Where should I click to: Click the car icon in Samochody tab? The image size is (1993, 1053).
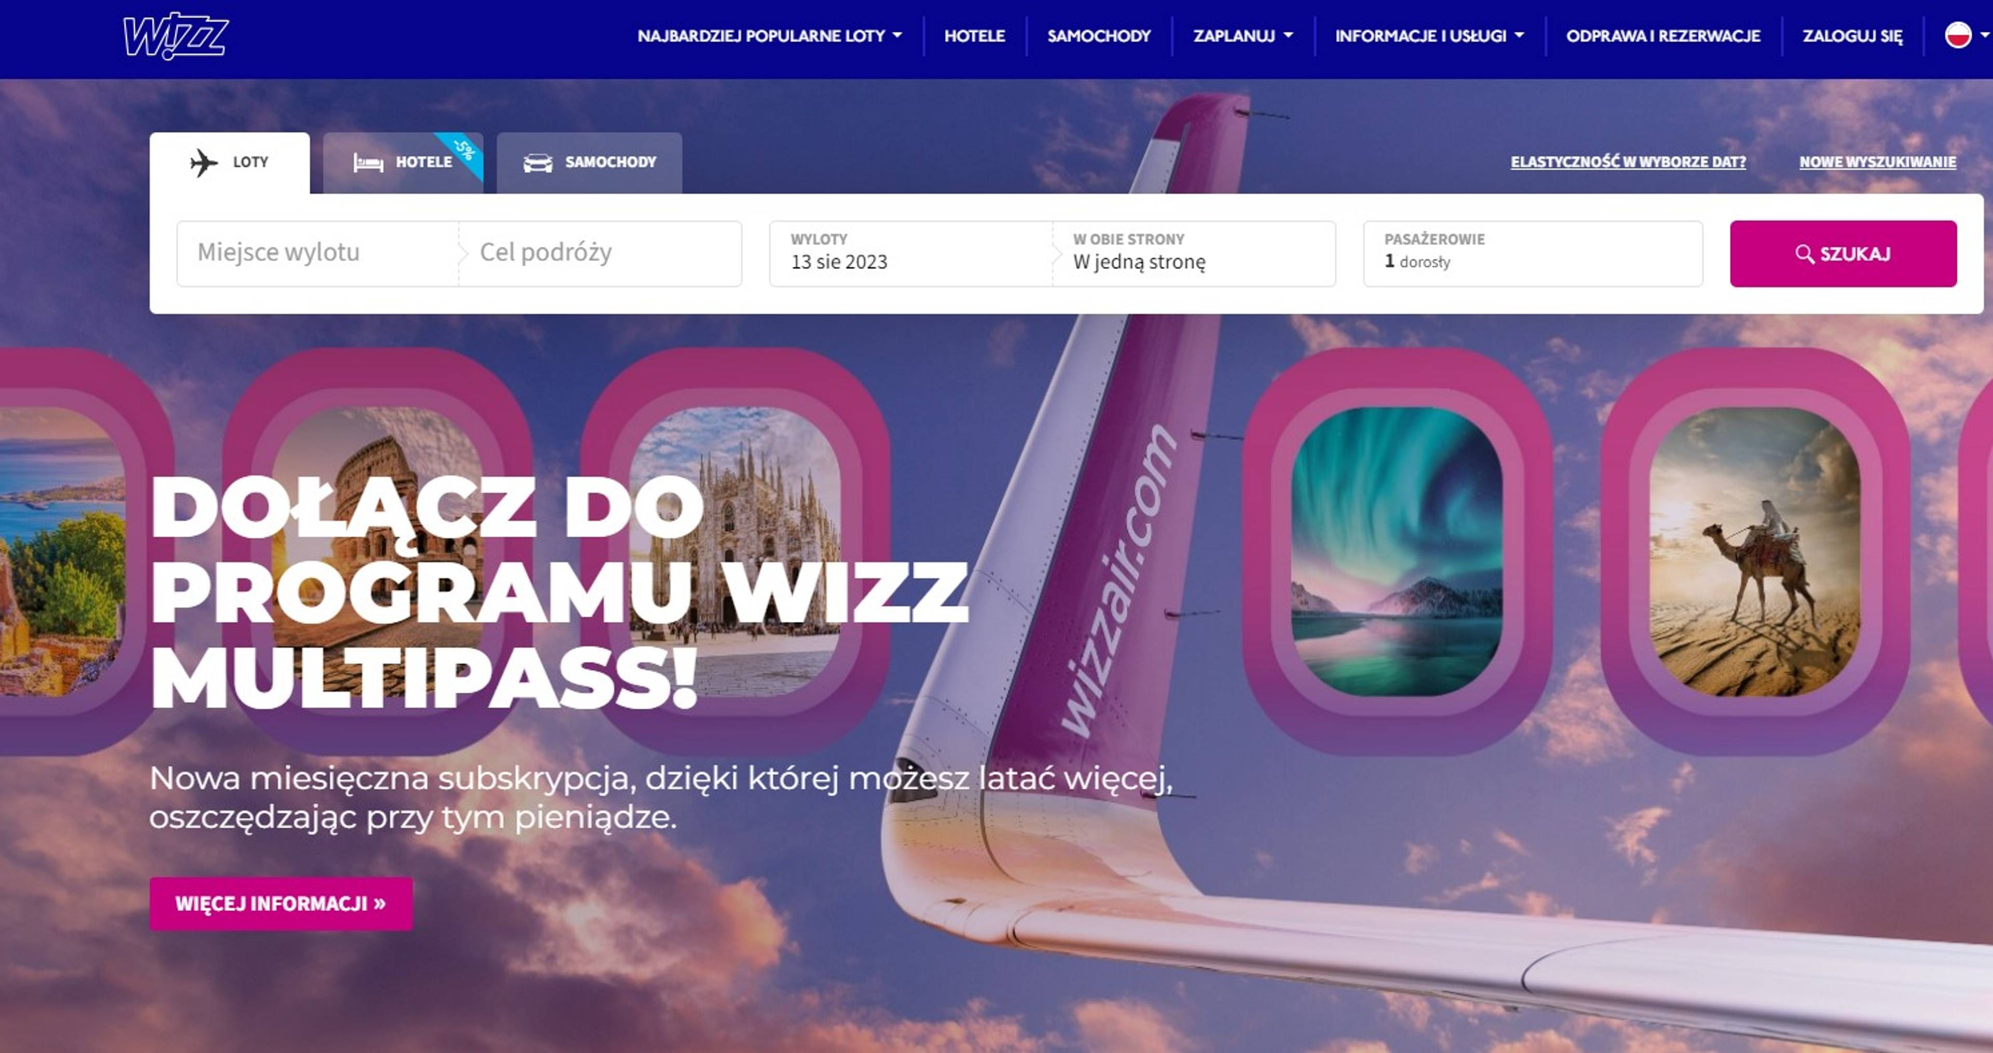tap(538, 162)
